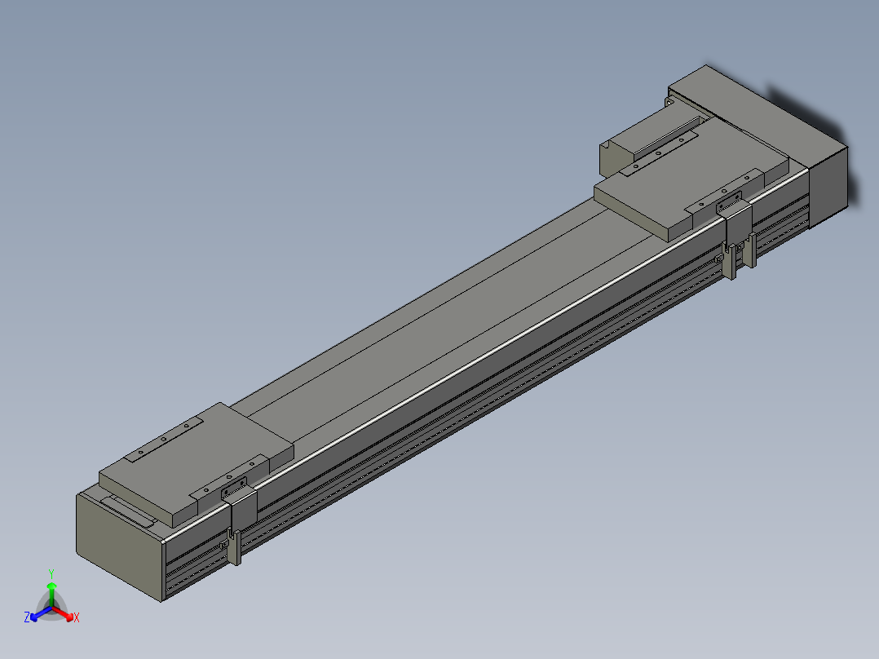Click the green Y letter label of triad

click(51, 573)
